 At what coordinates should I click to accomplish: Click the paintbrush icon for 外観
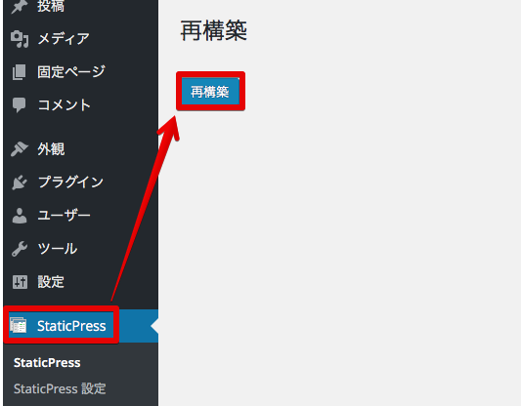(19, 149)
